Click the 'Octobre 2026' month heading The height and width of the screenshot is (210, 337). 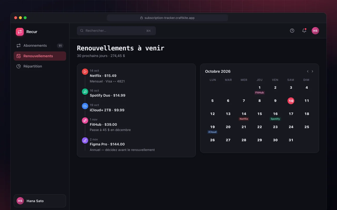[218, 71]
